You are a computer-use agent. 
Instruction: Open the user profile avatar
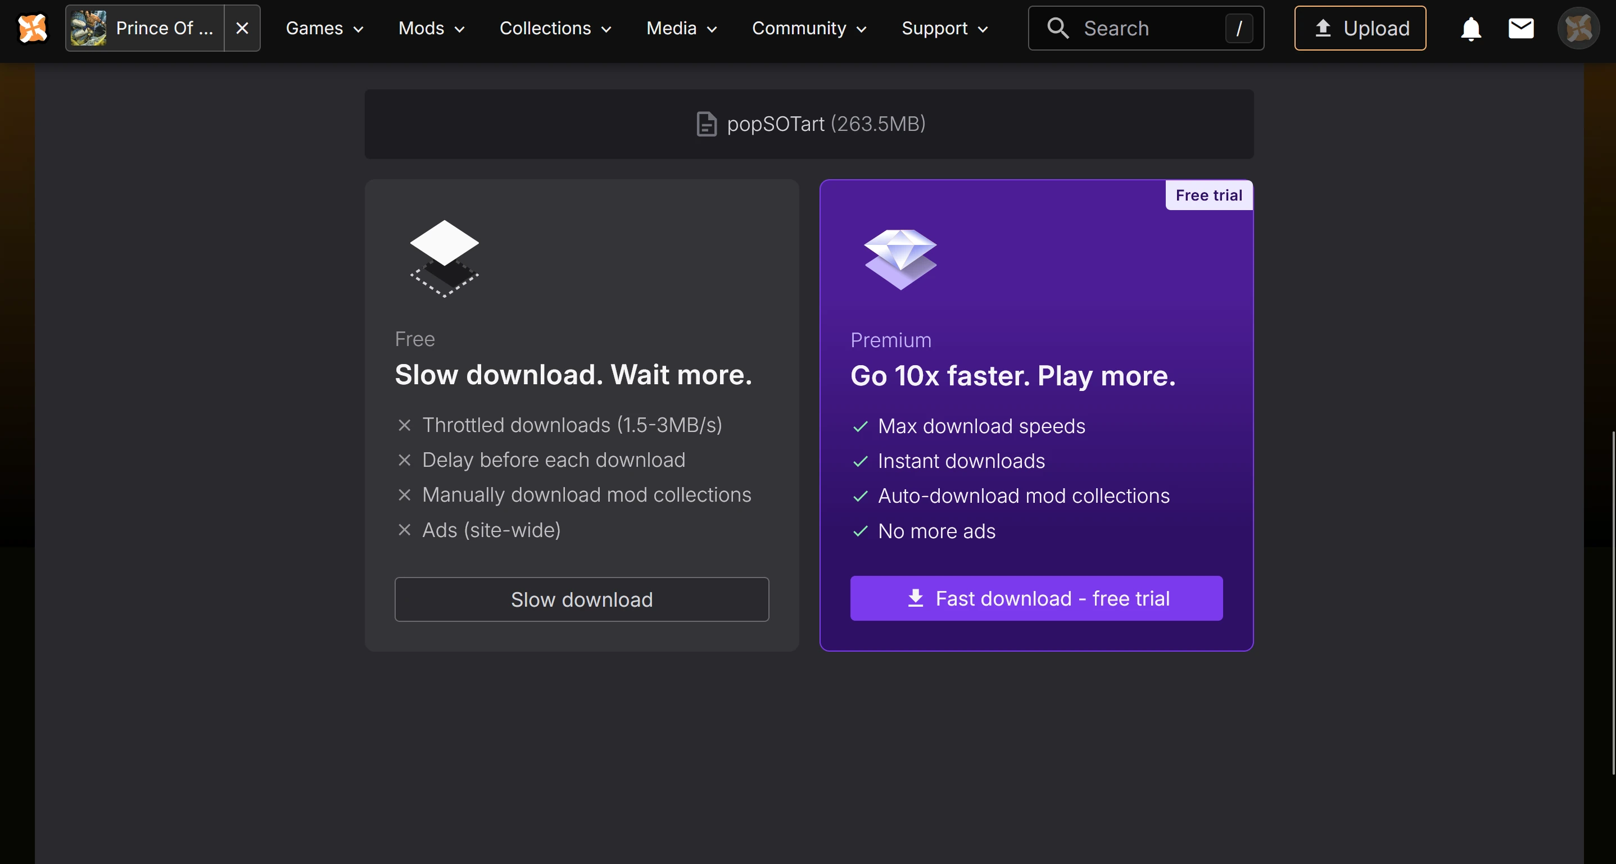(x=1578, y=28)
